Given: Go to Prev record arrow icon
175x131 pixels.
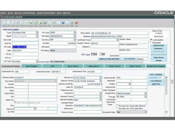Looking at the screenshot, I should pyautogui.click(x=26, y=23).
